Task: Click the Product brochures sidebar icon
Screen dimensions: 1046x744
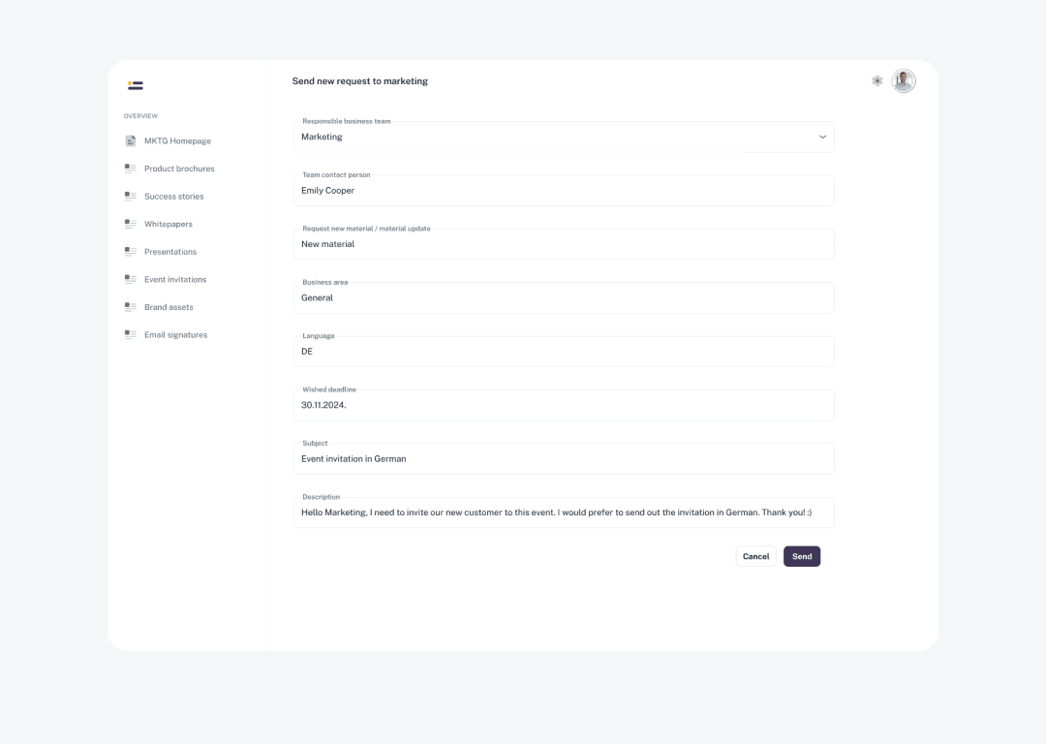Action: point(131,169)
